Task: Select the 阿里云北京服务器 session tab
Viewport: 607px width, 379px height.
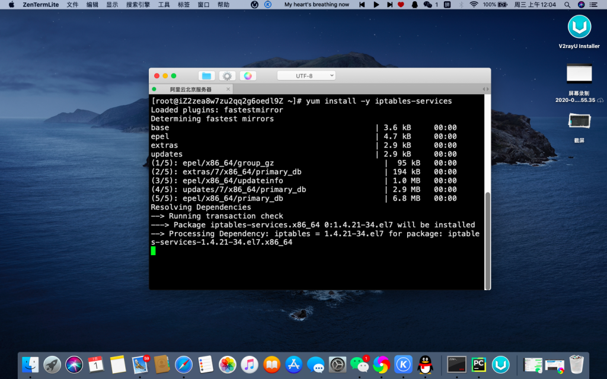Action: pyautogui.click(x=190, y=89)
